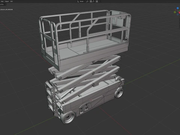
Task: Click the transform orientation axes icon
Action: point(78,1)
